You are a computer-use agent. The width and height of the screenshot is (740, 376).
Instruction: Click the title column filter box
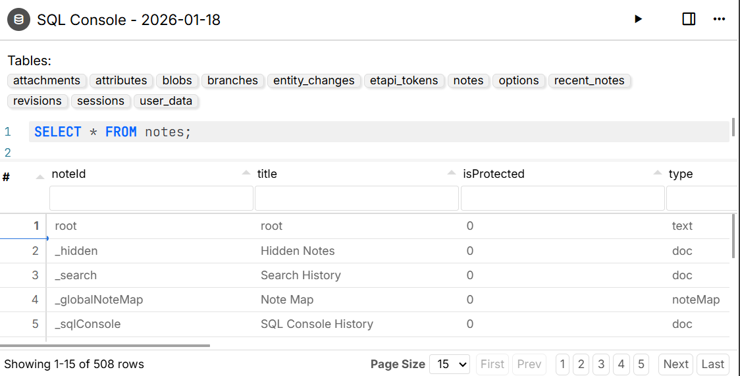tap(356, 198)
